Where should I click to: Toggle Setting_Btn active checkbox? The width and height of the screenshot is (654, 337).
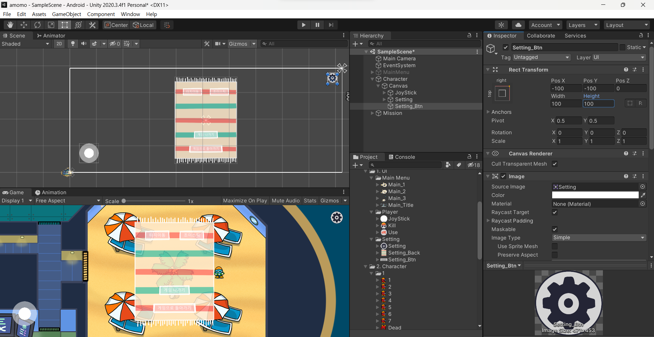(x=505, y=47)
